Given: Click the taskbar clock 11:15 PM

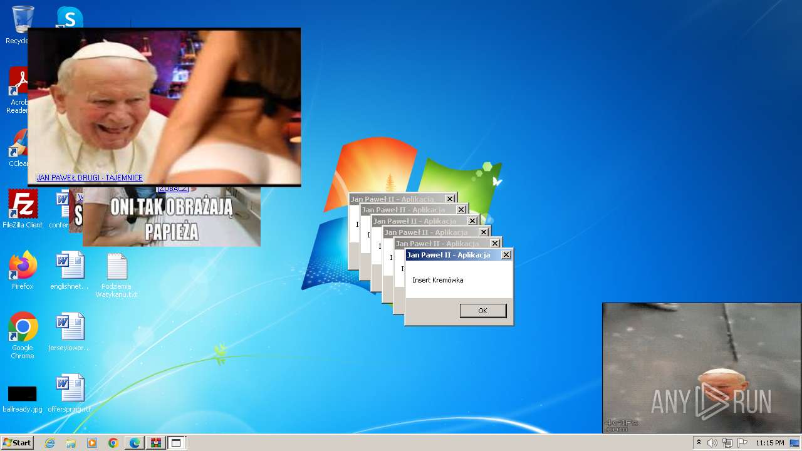Looking at the screenshot, I should point(770,443).
